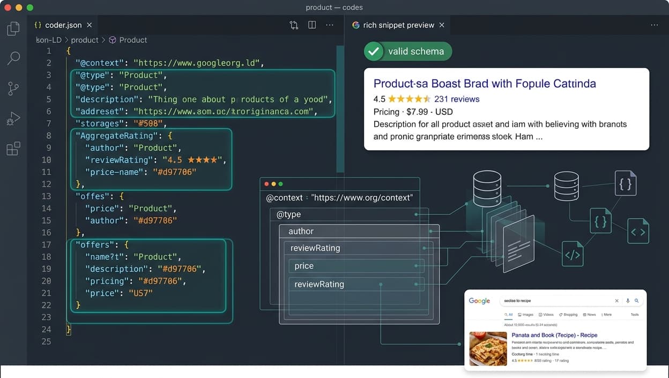Open the Panata and Book Recipe result link

554,335
